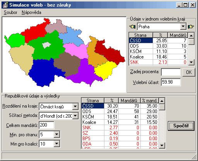The width and height of the screenshot is (198, 161).
Task: Click the Volební účast field
Action: point(171,82)
